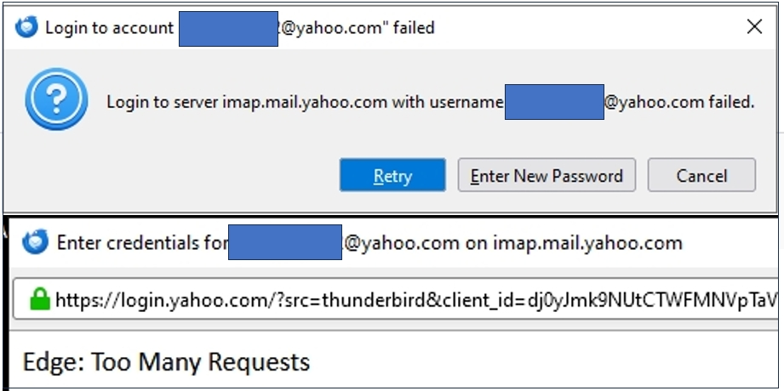Click the 'Edge: Too Many Requests' message
The width and height of the screenshot is (784, 391).
(166, 363)
